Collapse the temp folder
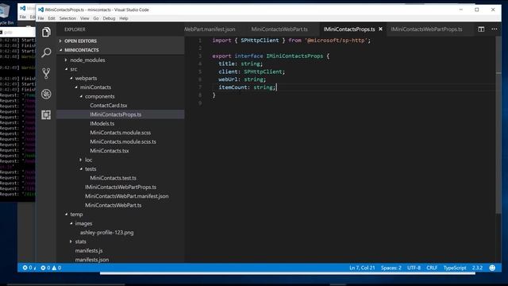 pos(76,214)
